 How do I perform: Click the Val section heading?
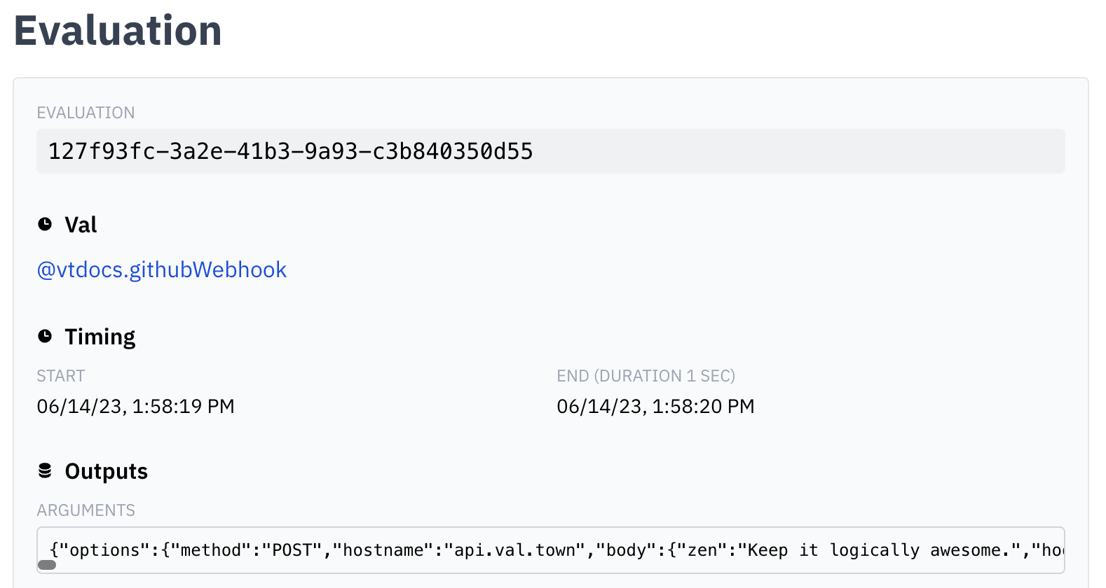point(81,225)
